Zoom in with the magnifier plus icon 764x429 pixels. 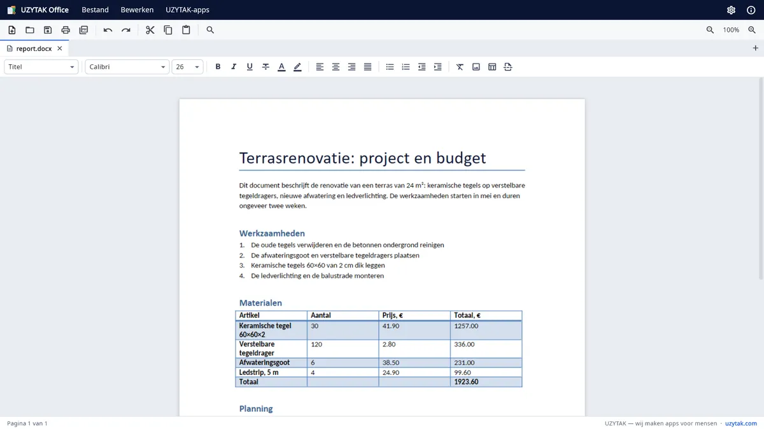[x=752, y=30]
